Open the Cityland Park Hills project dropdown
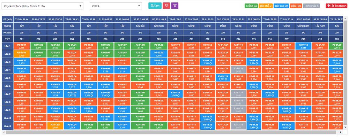The image size is (349, 137). (43, 6)
